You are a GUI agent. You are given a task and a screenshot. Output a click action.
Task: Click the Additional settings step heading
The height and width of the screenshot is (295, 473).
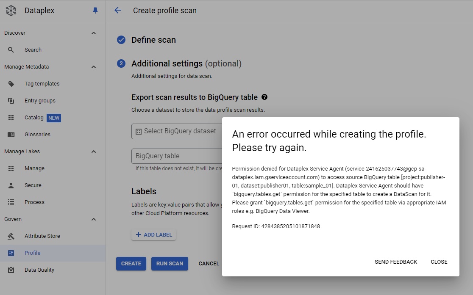186,63
